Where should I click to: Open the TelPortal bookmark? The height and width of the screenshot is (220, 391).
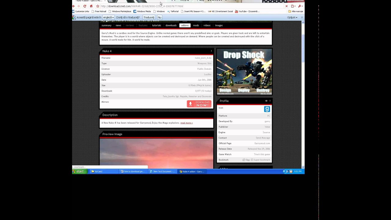[173, 11]
